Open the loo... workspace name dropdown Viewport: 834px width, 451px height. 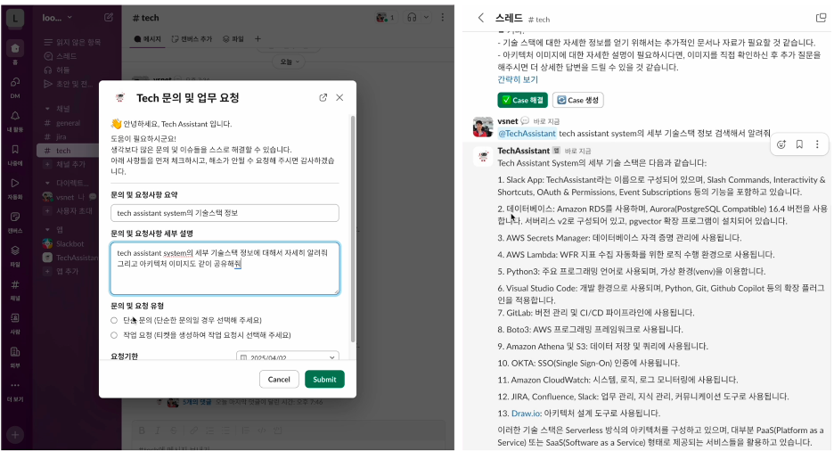click(x=57, y=18)
